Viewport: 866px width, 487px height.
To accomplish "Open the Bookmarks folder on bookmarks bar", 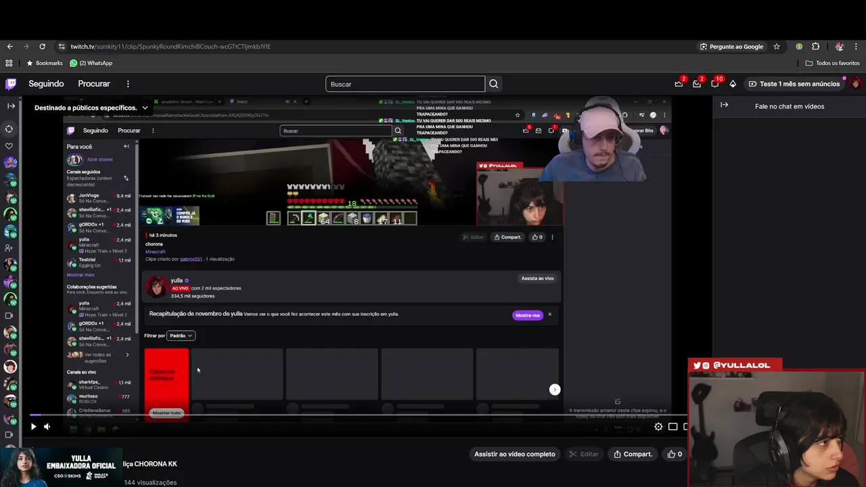I will coord(44,63).
